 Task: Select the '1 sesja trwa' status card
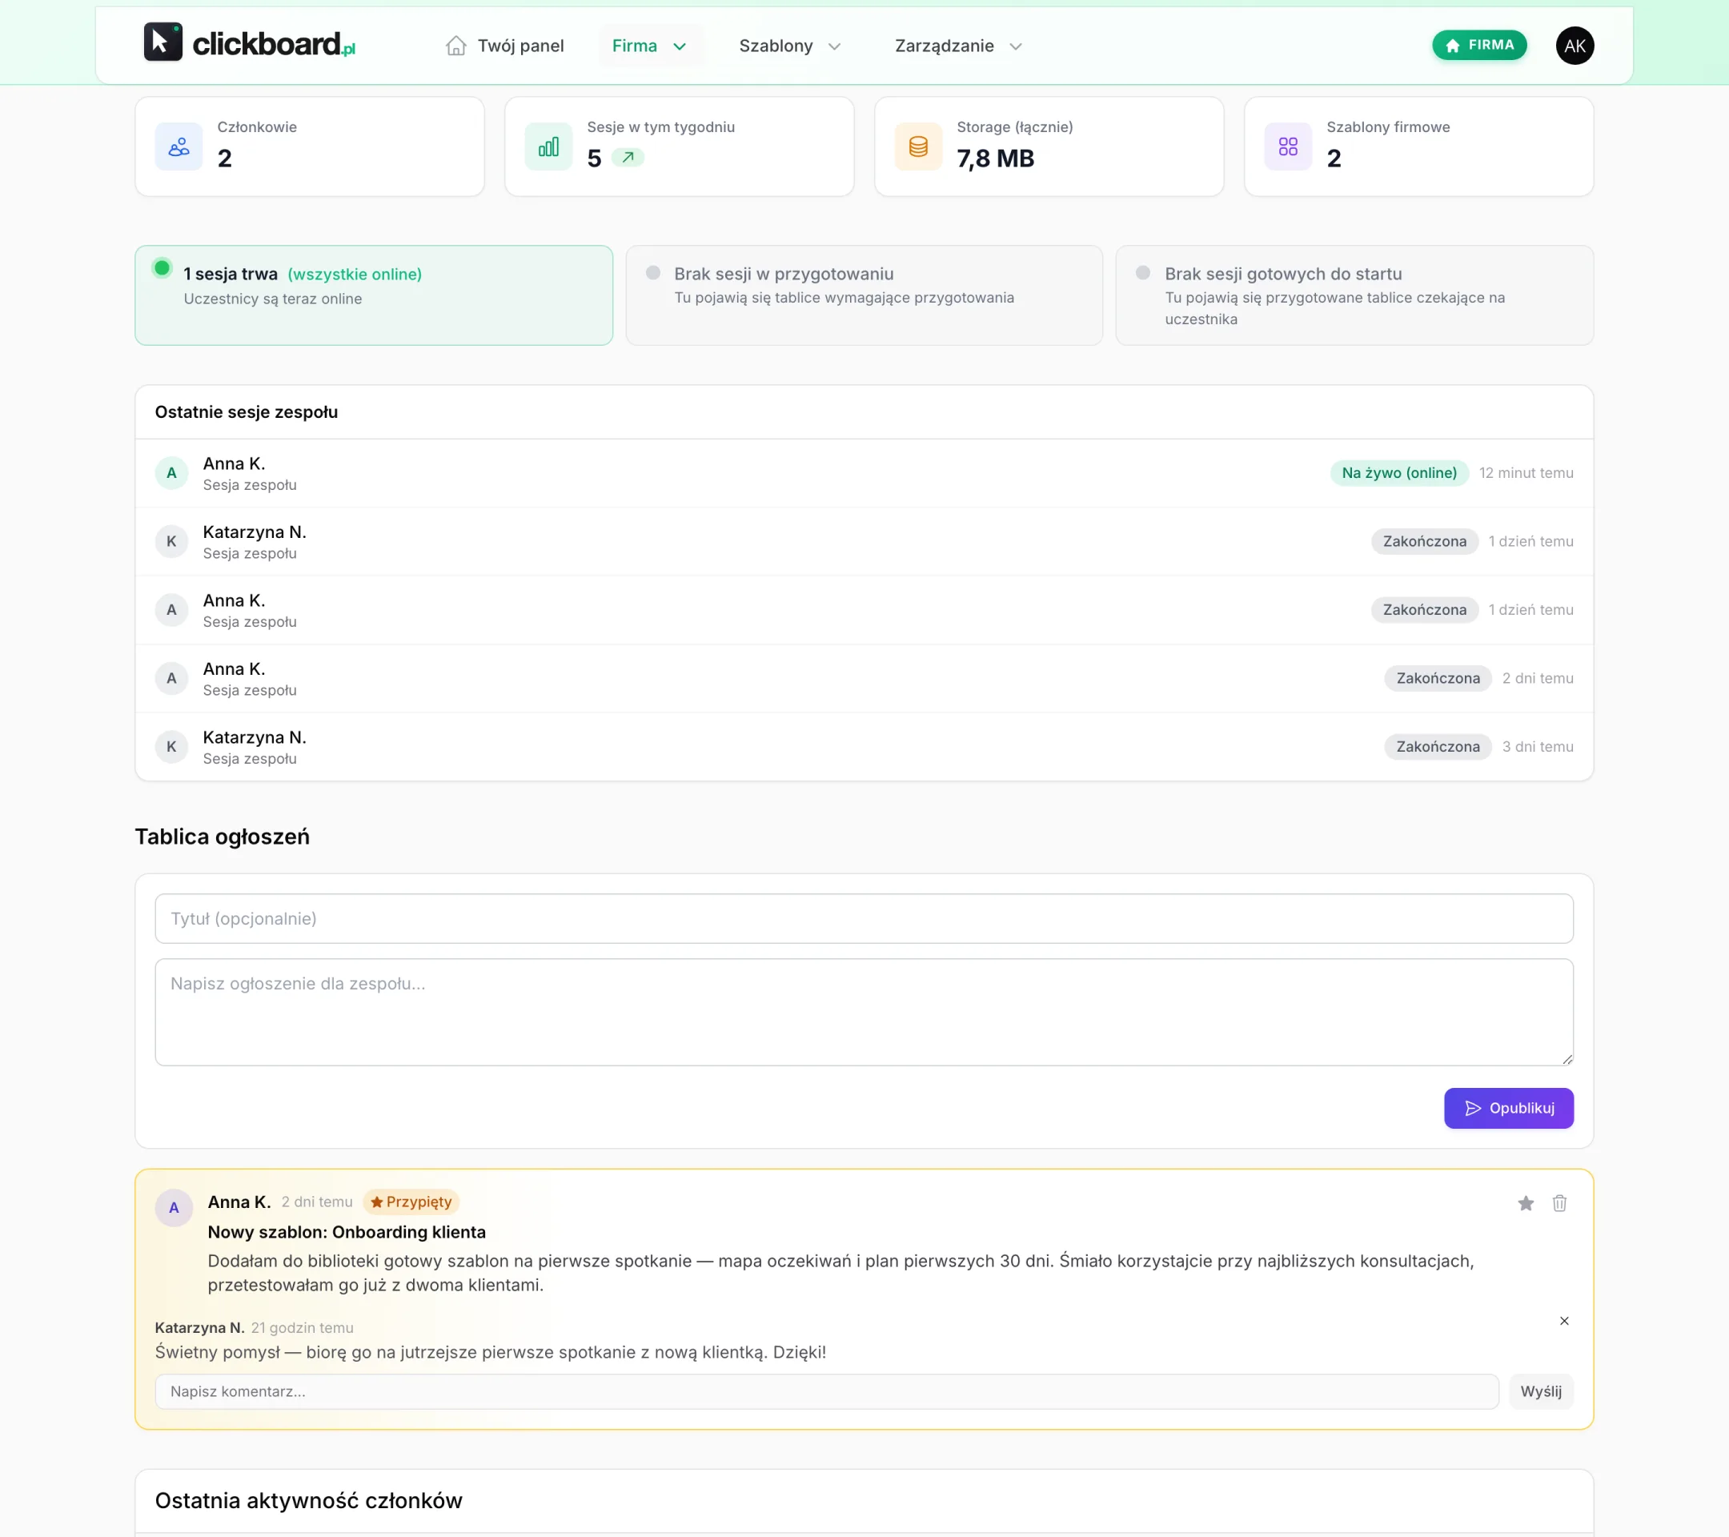click(374, 295)
